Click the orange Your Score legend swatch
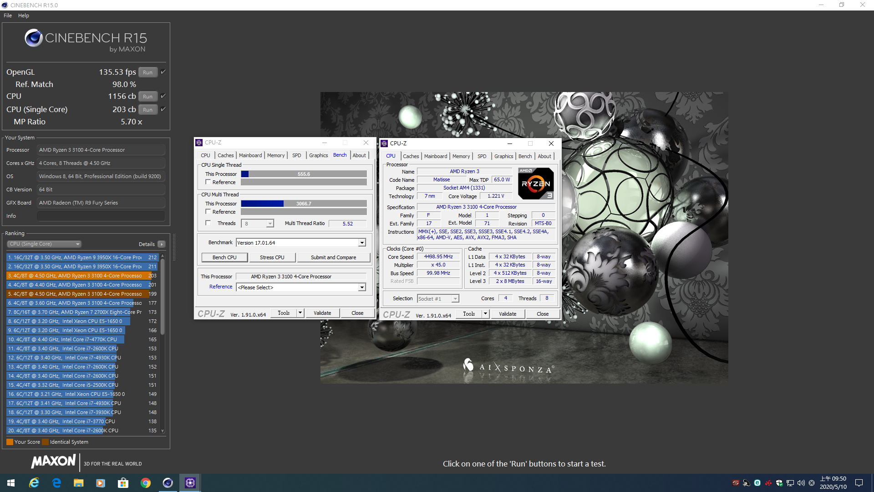The width and height of the screenshot is (874, 492). pos(10,442)
